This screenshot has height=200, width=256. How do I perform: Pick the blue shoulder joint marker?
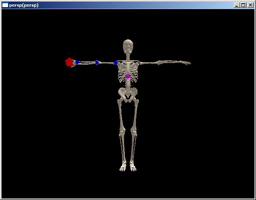(115, 63)
